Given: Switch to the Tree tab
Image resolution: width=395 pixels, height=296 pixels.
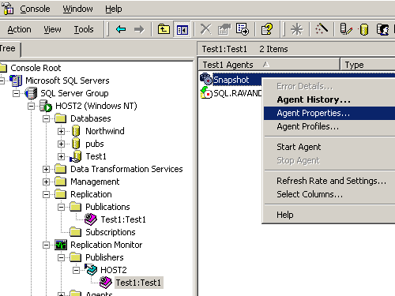Looking at the screenshot, I should (x=9, y=49).
